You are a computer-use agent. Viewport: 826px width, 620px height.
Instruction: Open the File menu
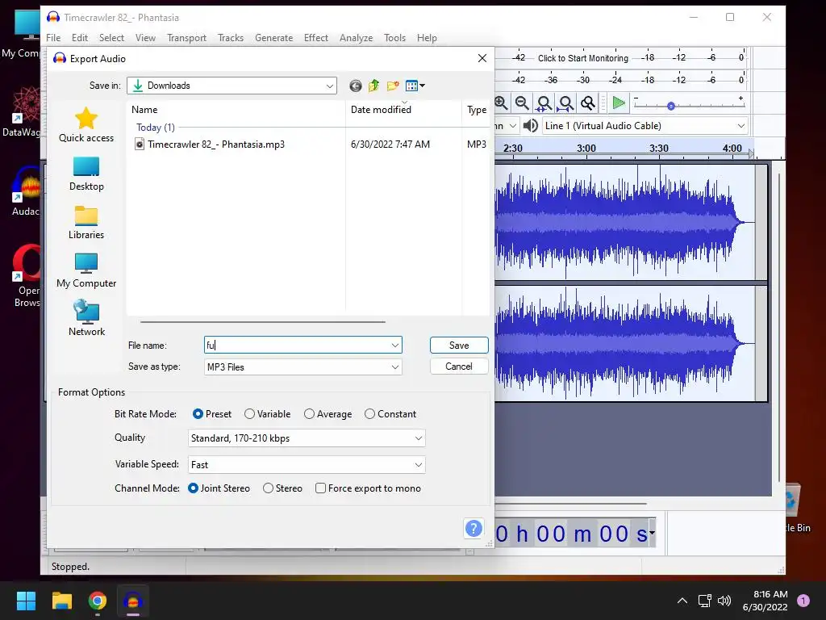pos(53,38)
